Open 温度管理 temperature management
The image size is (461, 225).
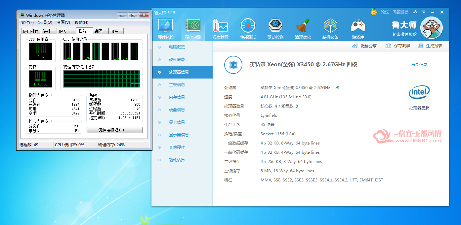[x=221, y=29]
